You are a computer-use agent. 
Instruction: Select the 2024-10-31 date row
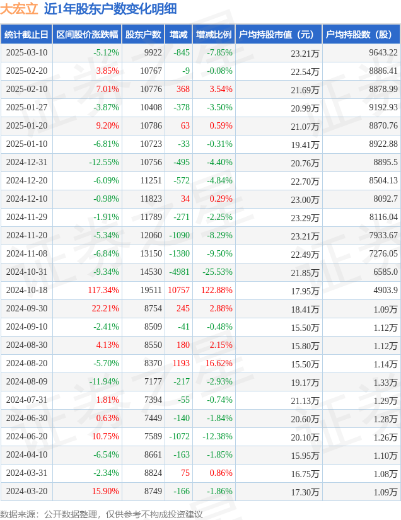200,272
